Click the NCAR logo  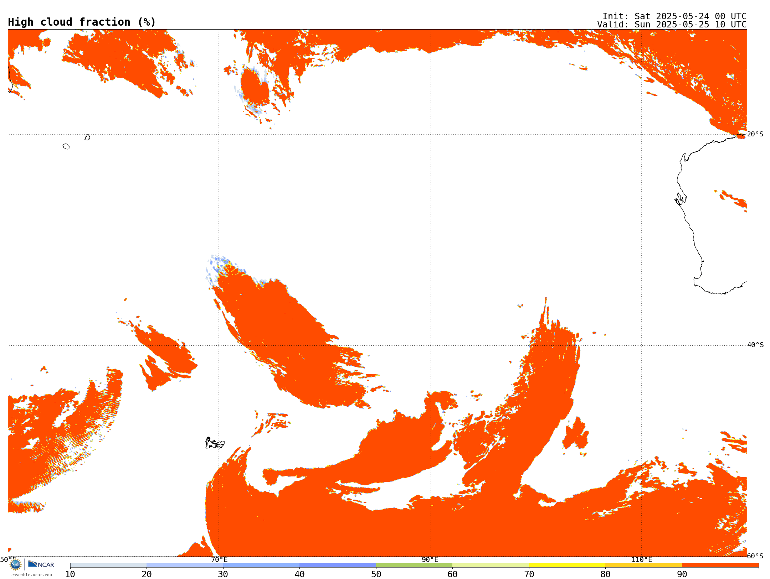tap(41, 564)
